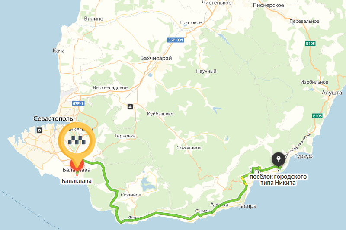Screen dimensions: 346x230
Task: Click the Севастополь city label
Action: [53, 118]
